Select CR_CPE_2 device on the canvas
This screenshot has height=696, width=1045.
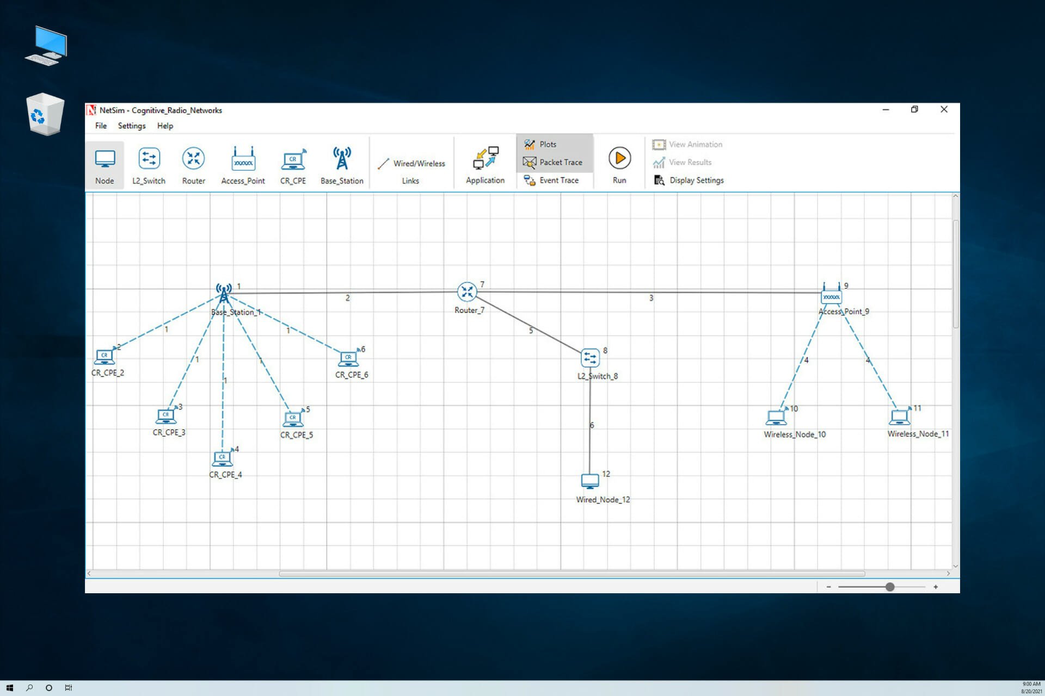coord(104,357)
